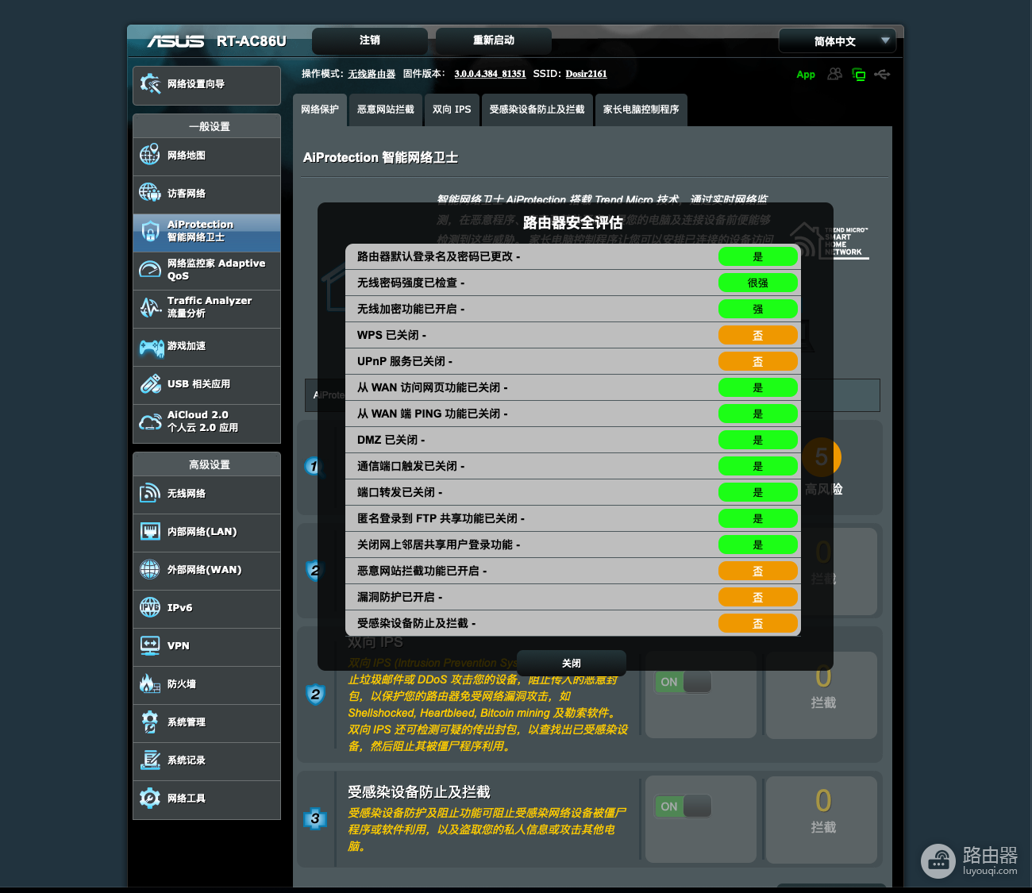Click the 注销 logout button
Image resolution: width=1032 pixels, height=893 pixels.
click(370, 40)
